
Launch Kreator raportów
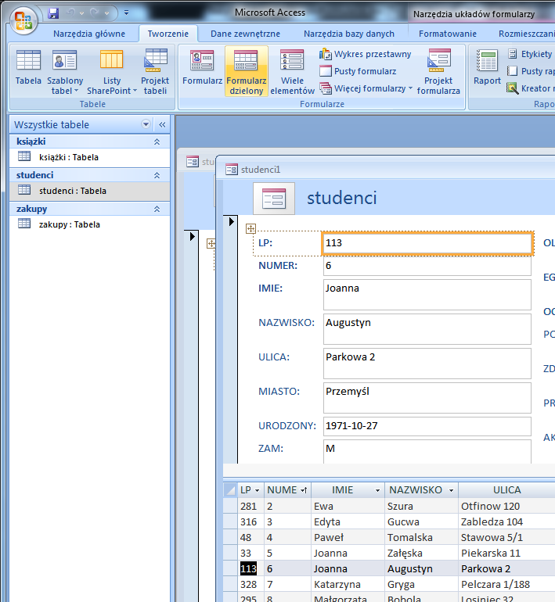click(x=530, y=88)
